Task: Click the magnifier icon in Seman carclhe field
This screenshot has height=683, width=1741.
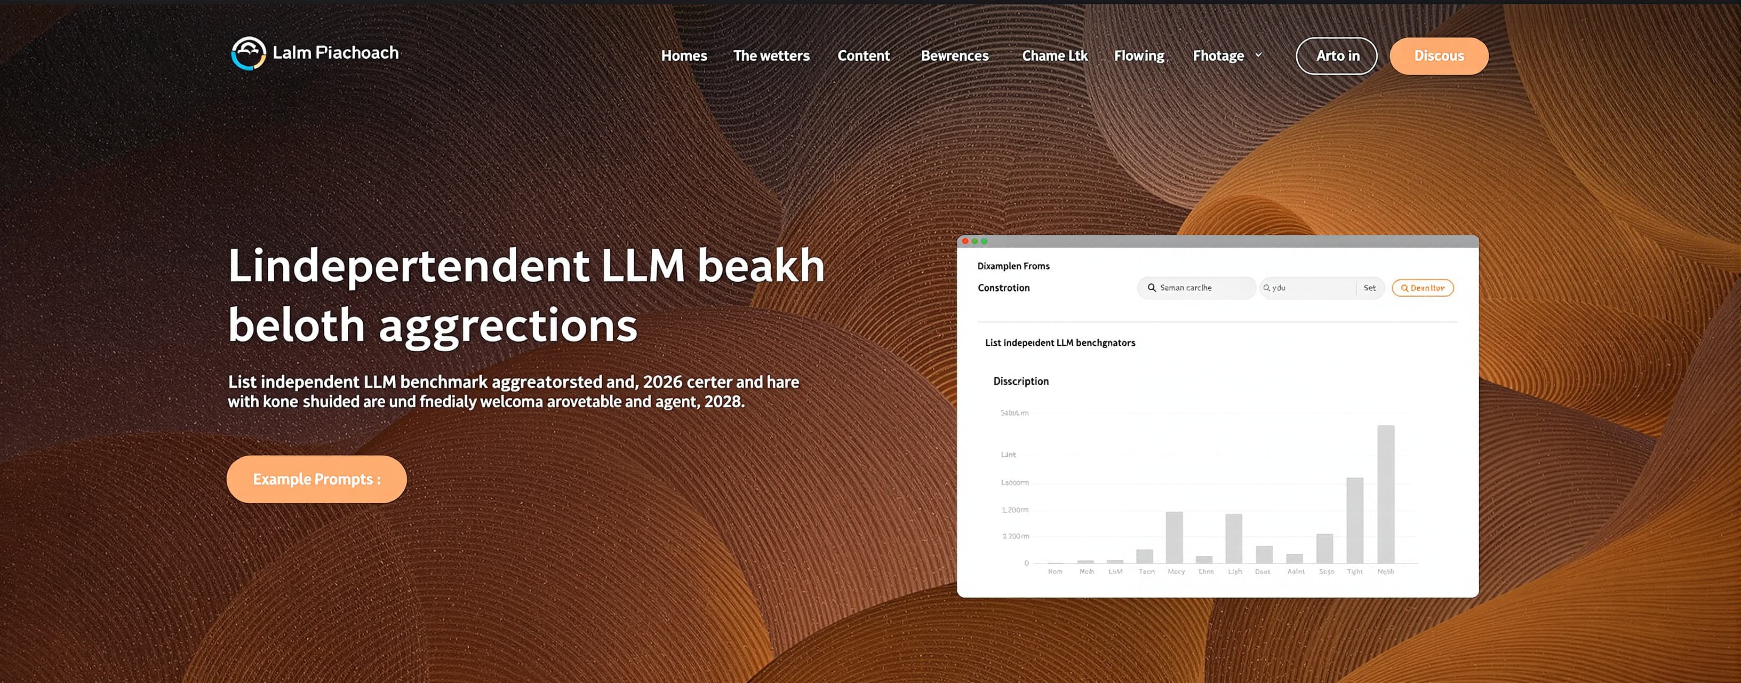Action: click(x=1152, y=288)
